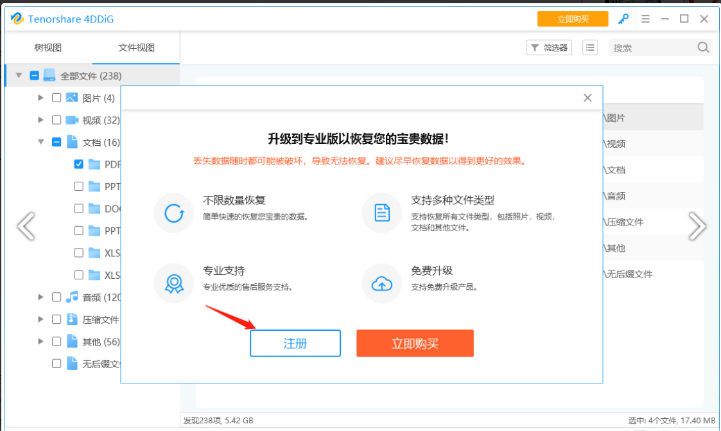The width and height of the screenshot is (721, 431).
Task: Expand the 视频 tree node
Action: coord(40,119)
